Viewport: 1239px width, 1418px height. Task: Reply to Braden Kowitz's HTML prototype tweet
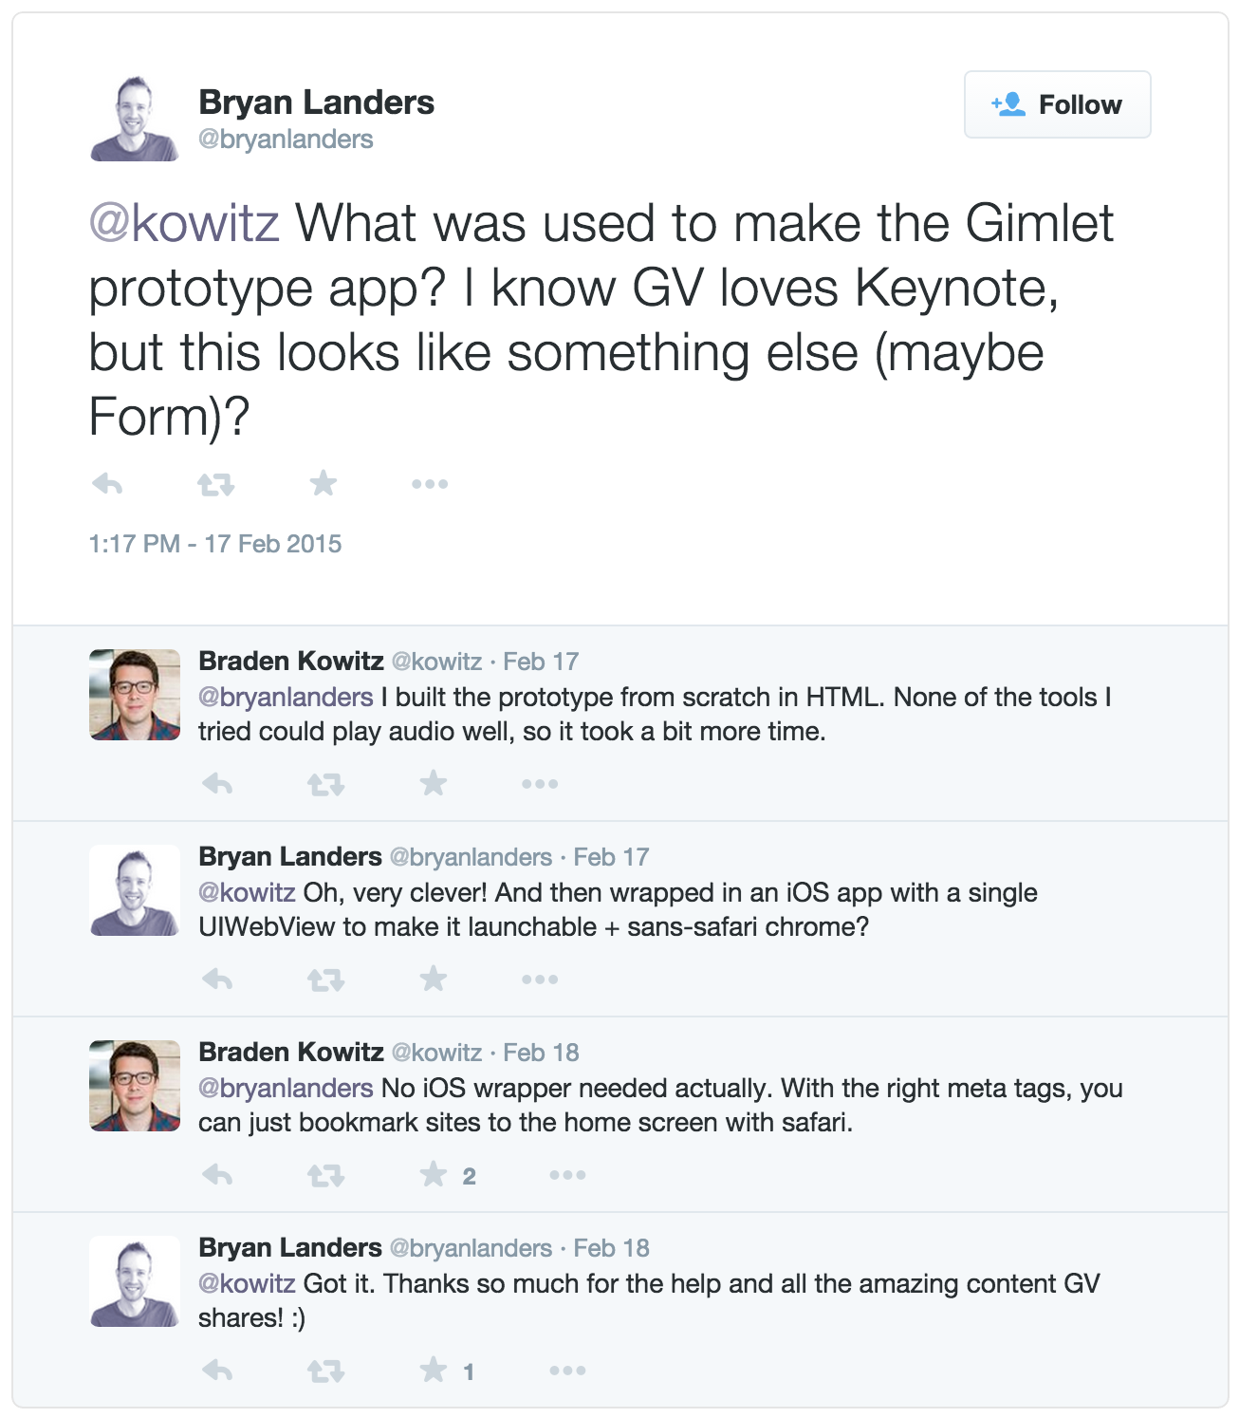(219, 784)
